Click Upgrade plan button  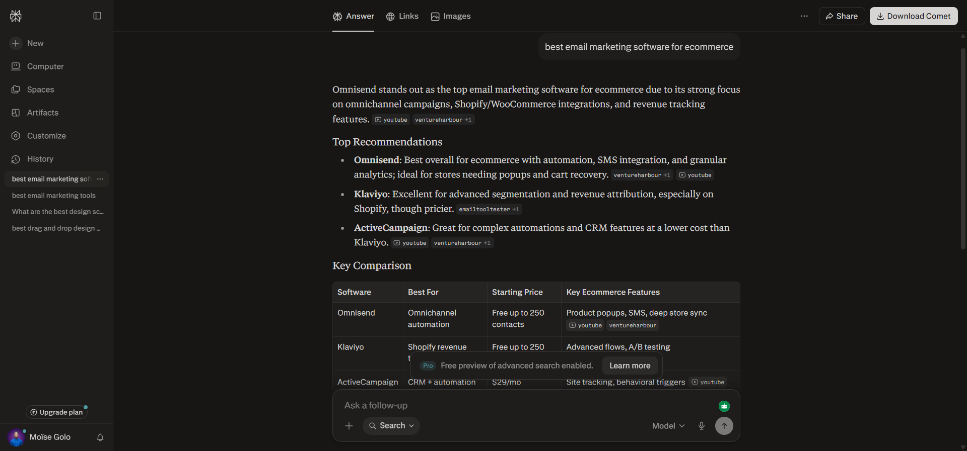[x=56, y=412]
